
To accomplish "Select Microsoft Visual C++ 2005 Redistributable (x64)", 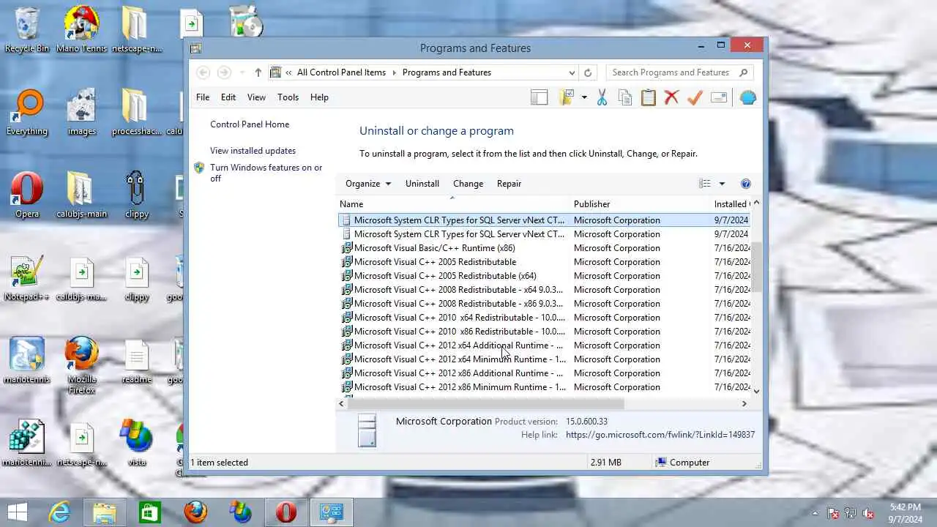I will tap(545, 276).
